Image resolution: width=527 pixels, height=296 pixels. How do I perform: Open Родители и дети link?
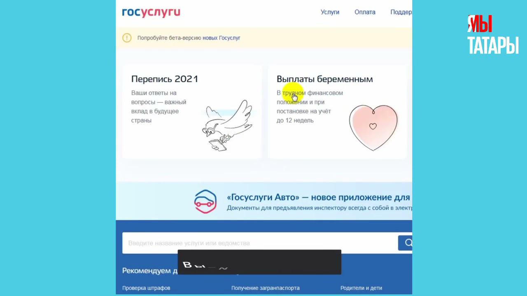(x=361, y=288)
